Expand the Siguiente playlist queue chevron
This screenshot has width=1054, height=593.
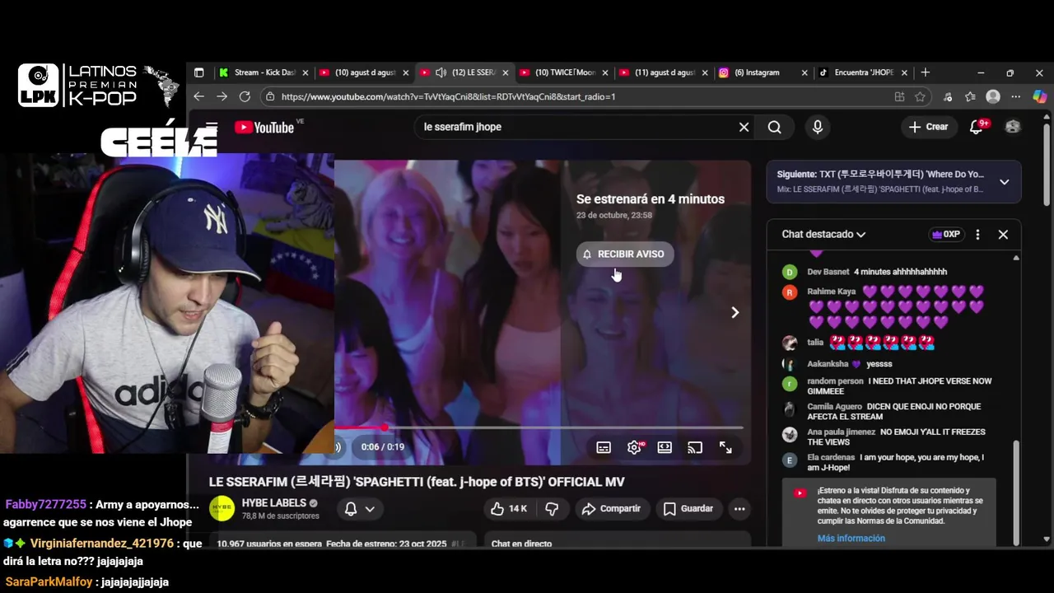tap(1004, 182)
